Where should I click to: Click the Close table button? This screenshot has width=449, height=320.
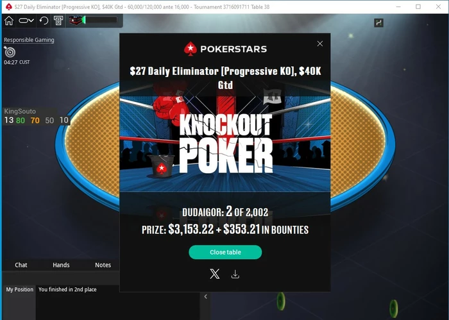coord(225,252)
